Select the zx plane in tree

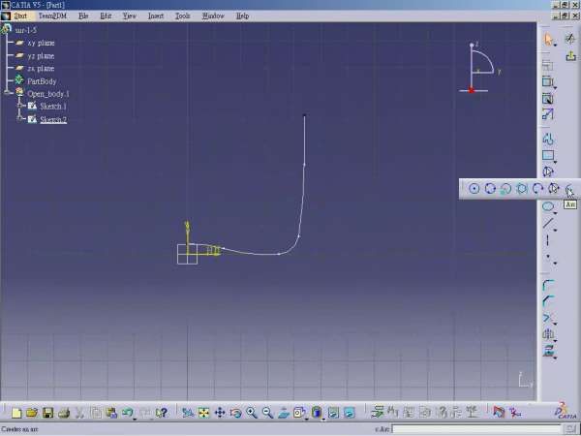(x=41, y=69)
